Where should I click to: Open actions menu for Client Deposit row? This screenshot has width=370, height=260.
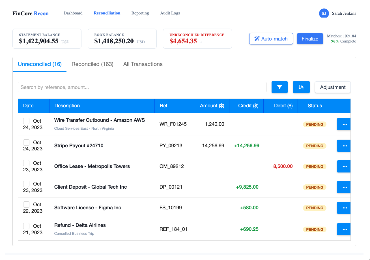[x=343, y=187]
